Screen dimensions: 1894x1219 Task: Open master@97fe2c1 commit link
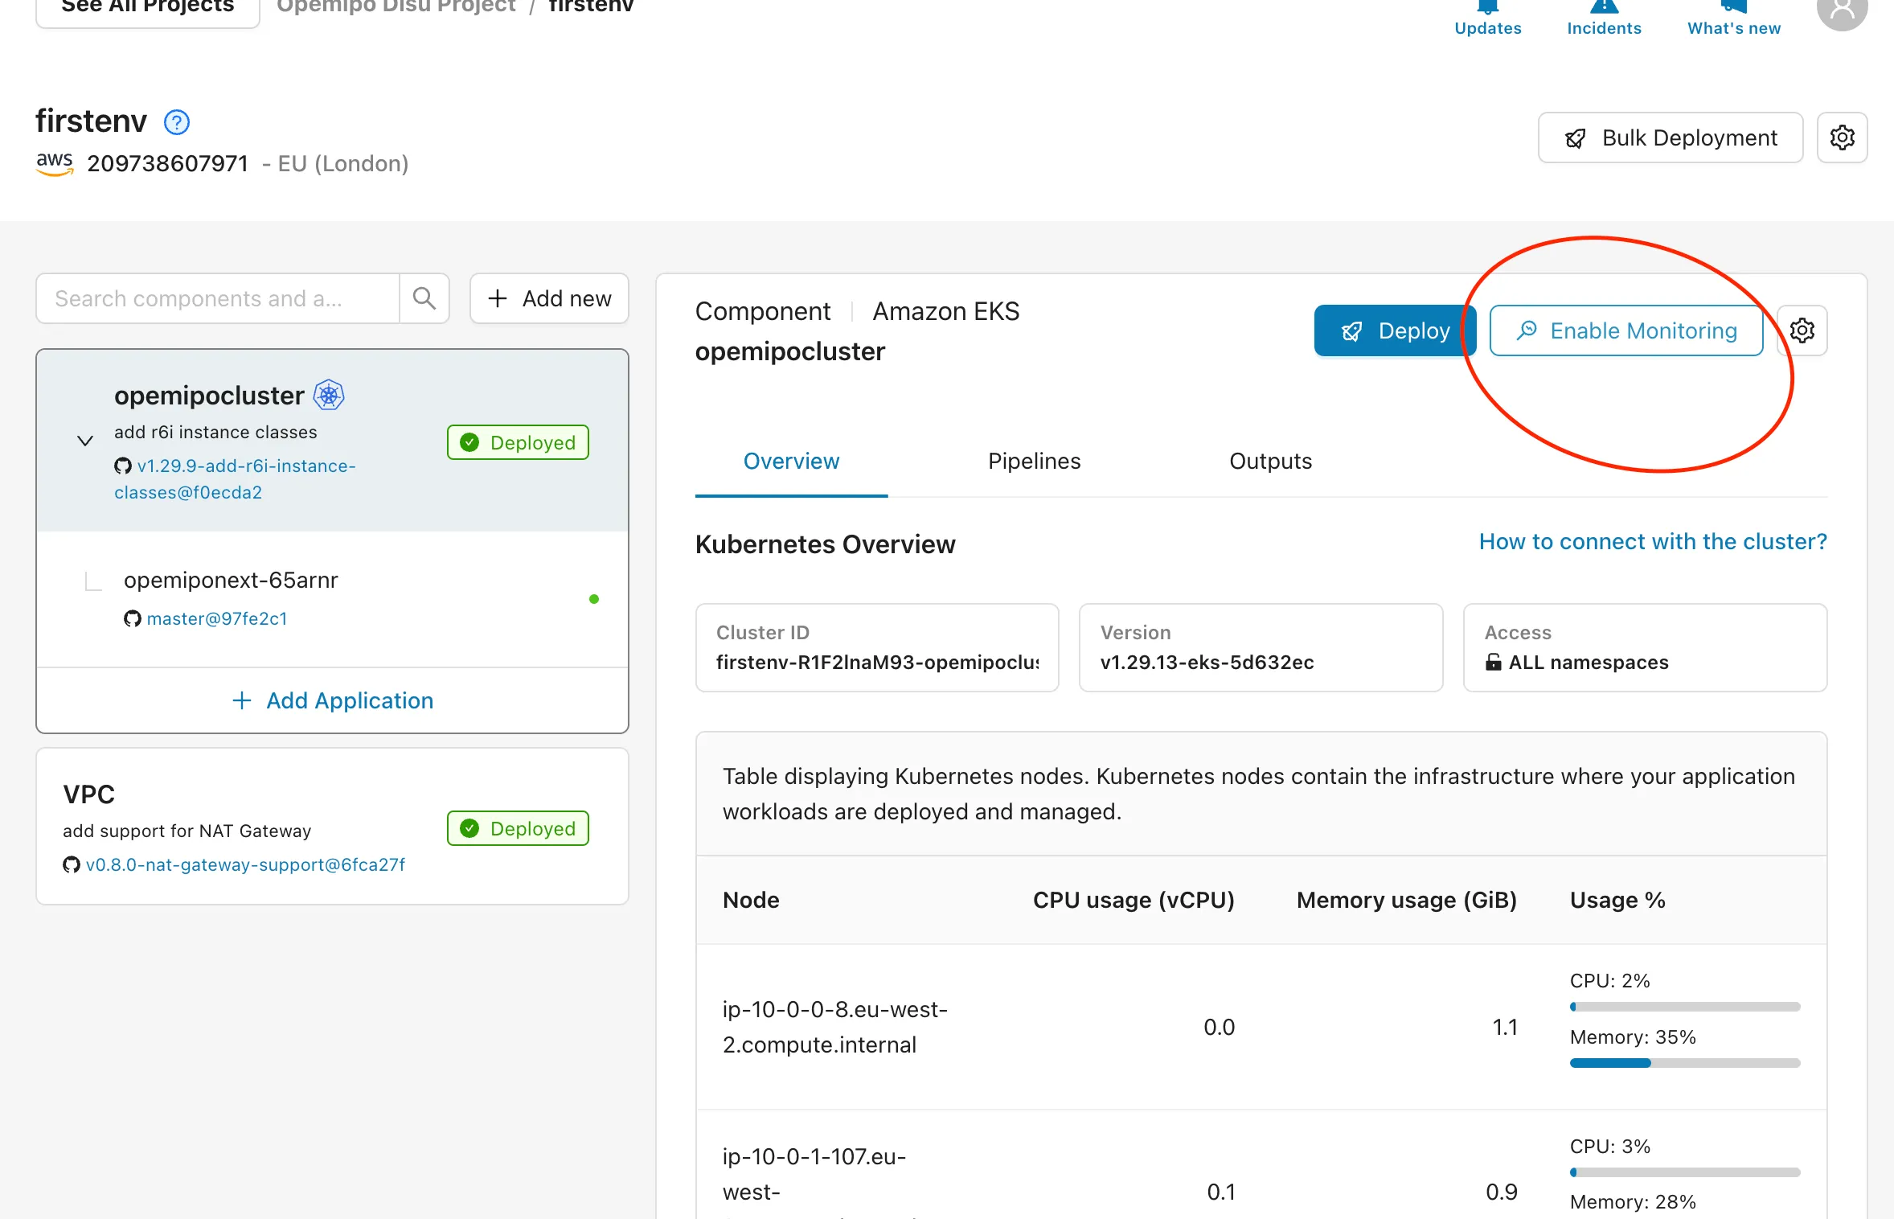point(217,618)
